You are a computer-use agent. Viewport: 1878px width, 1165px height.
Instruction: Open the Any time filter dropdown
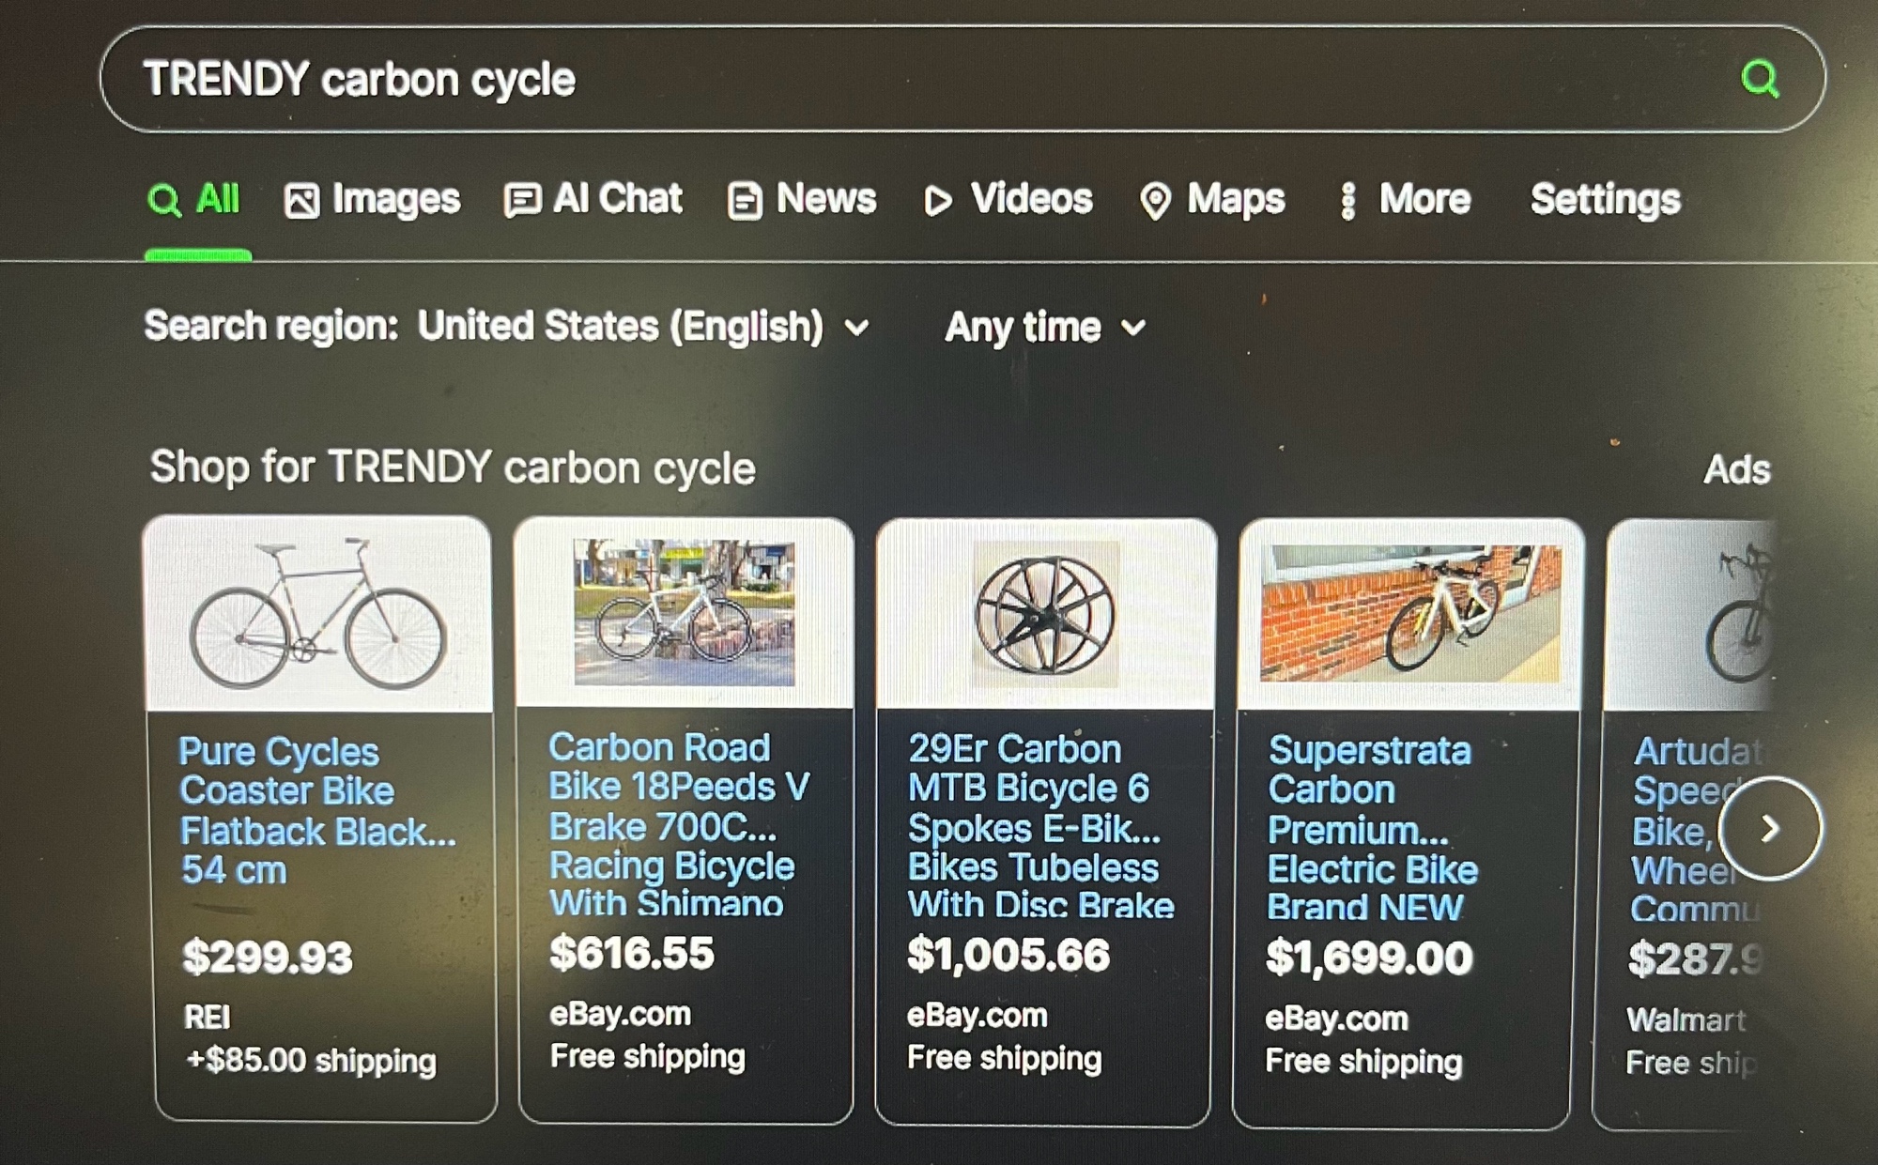pos(1044,328)
